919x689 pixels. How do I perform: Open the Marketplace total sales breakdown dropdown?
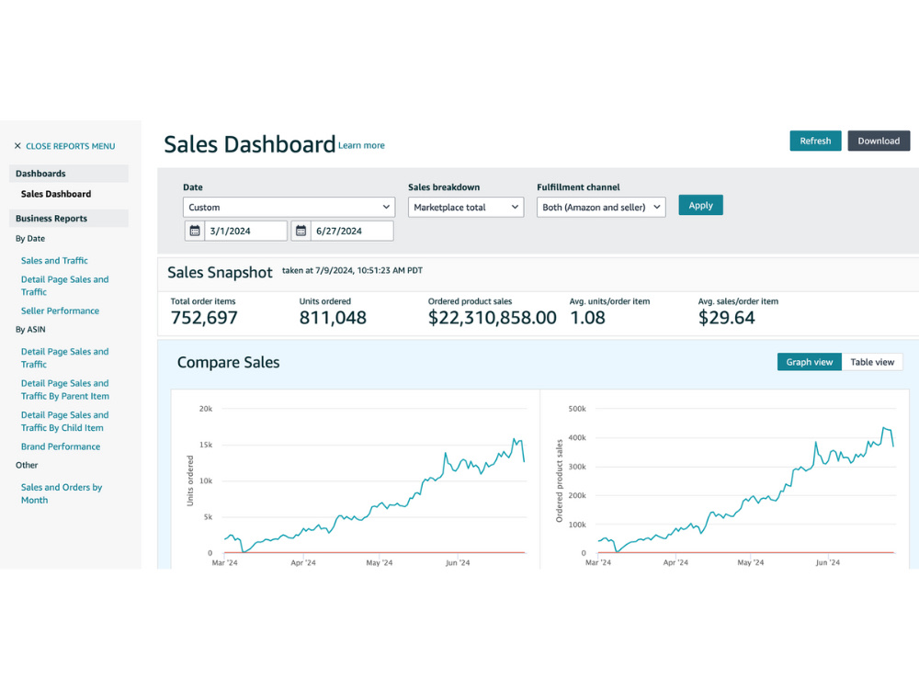coord(466,207)
